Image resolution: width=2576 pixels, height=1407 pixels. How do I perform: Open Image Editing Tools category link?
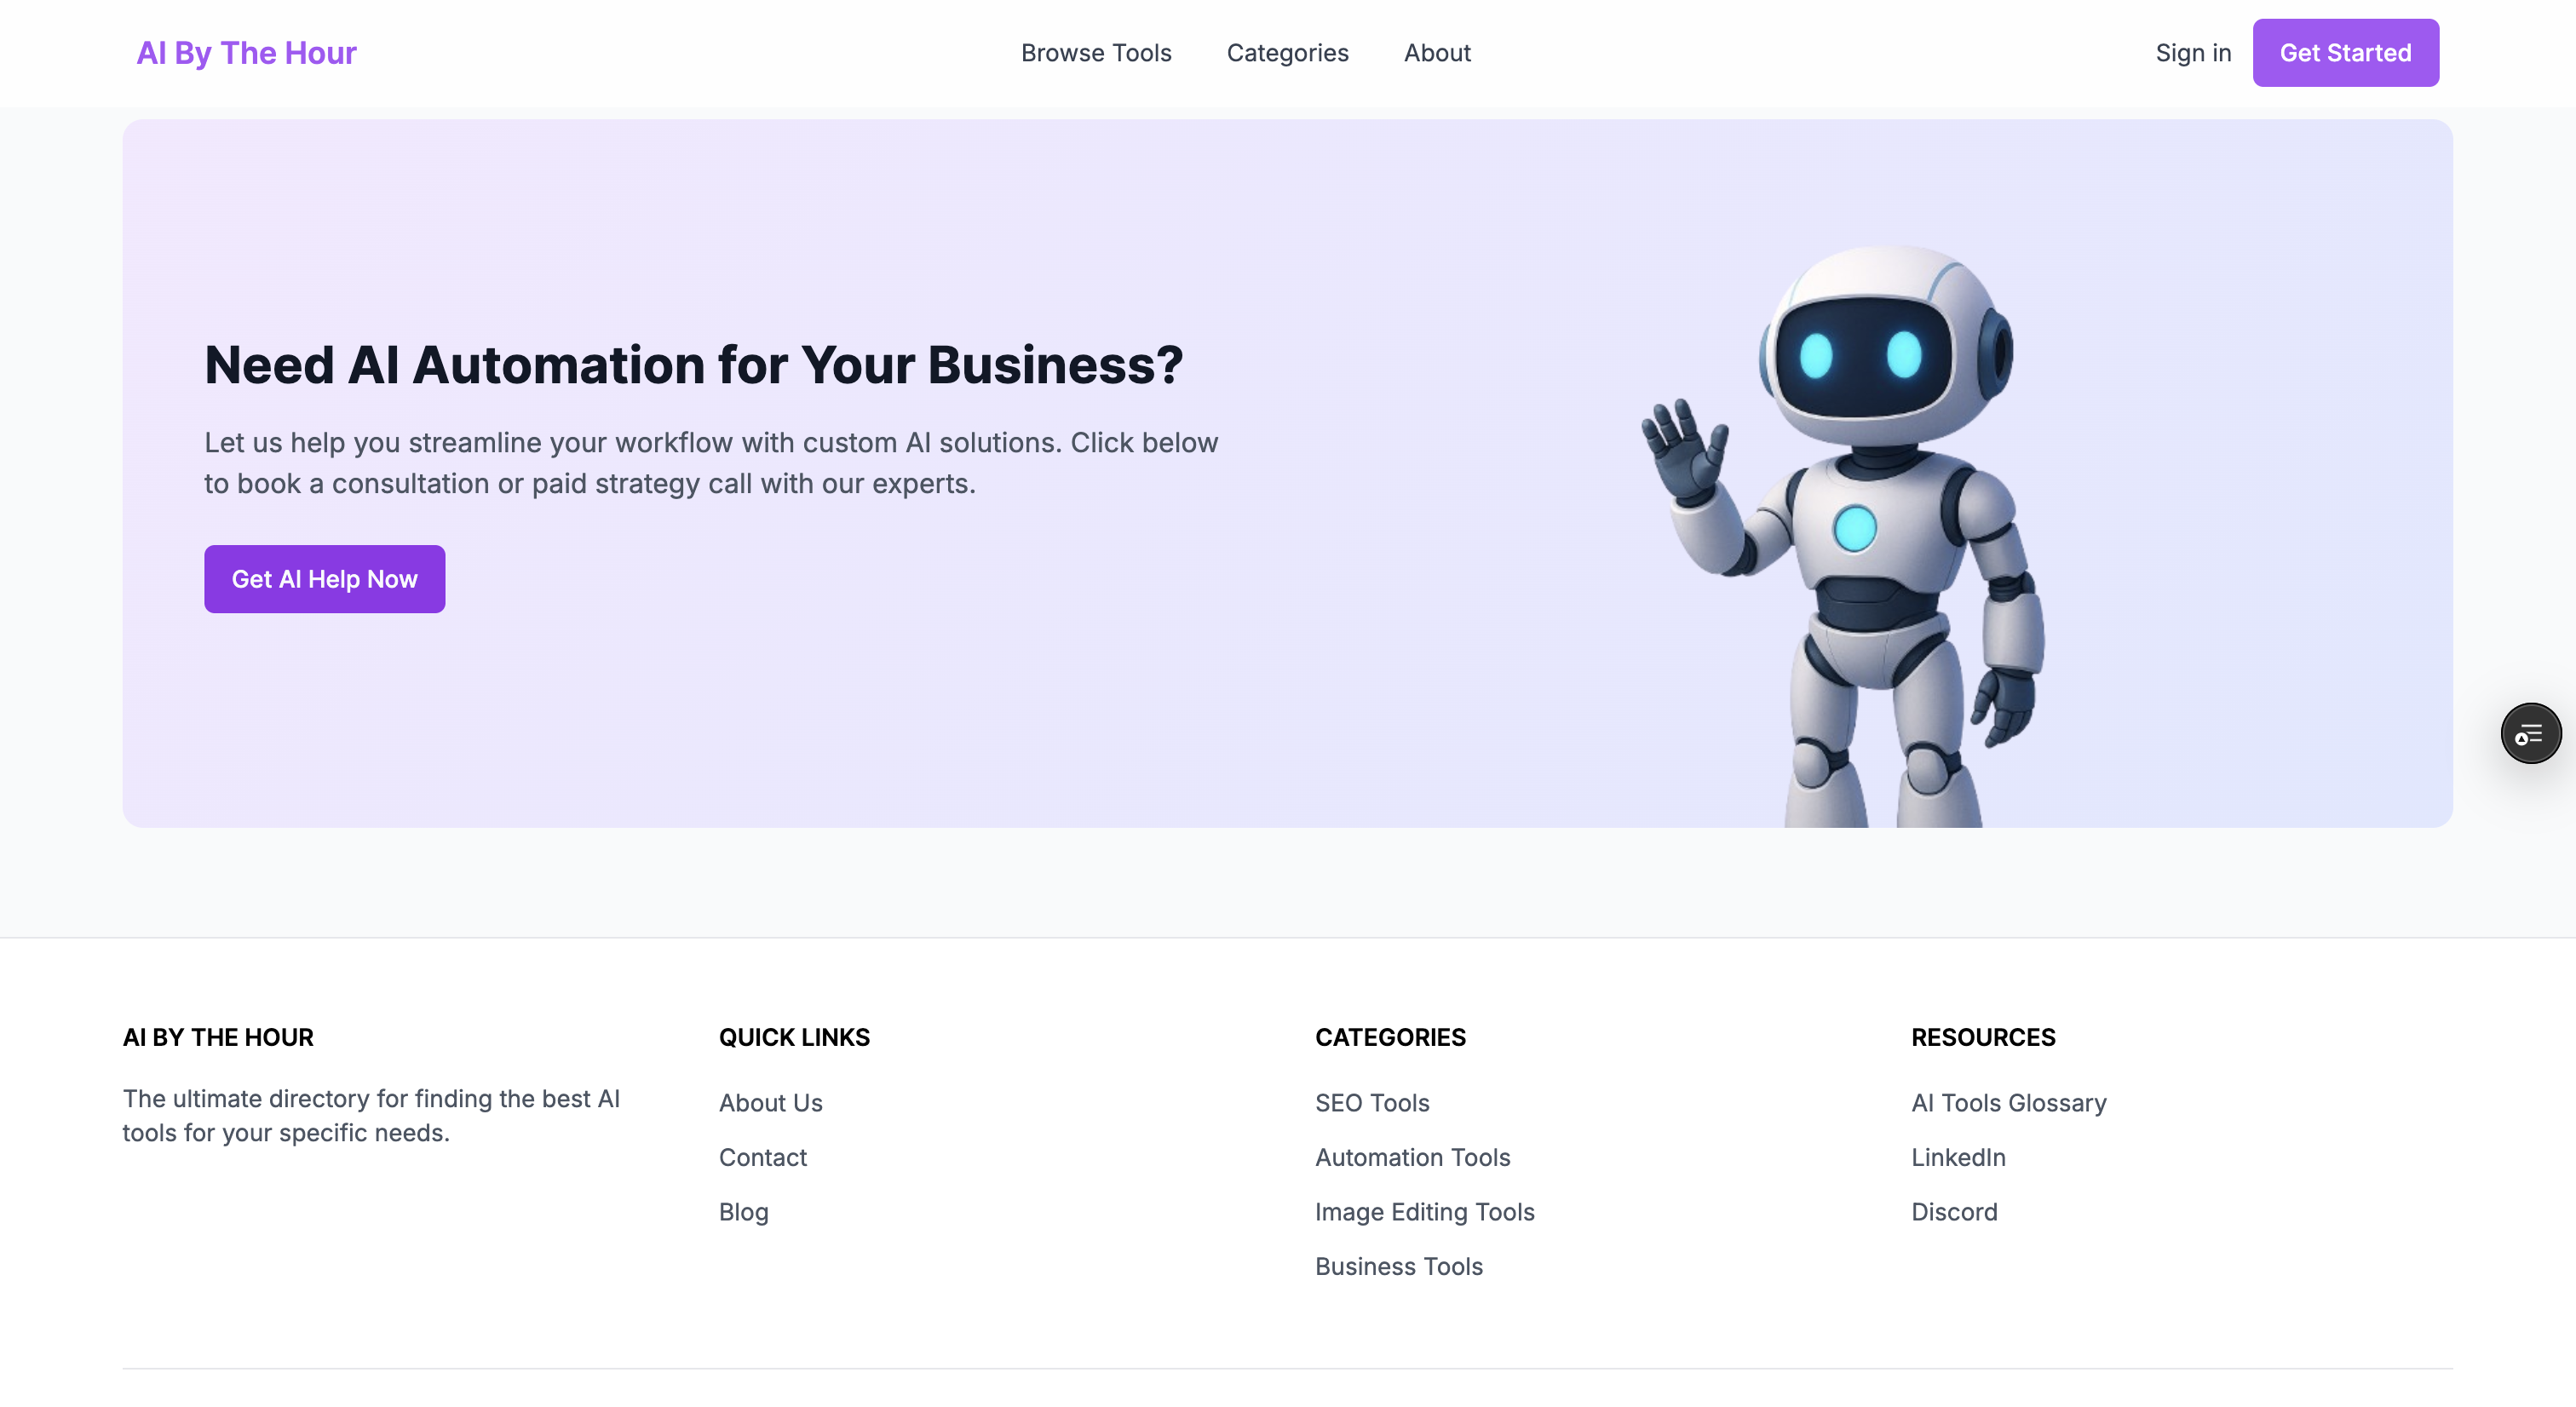tap(1424, 1211)
